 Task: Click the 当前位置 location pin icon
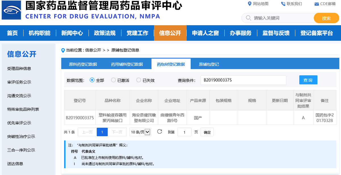point(63,50)
